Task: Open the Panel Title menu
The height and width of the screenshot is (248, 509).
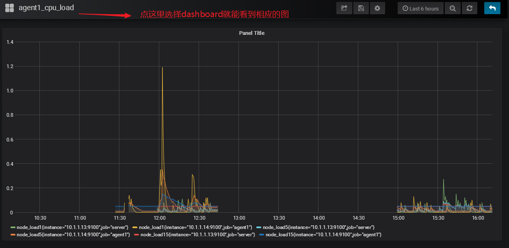Action: [251, 33]
